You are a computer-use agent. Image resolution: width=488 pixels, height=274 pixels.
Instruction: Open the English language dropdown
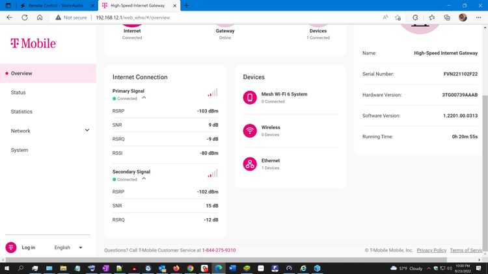point(68,247)
